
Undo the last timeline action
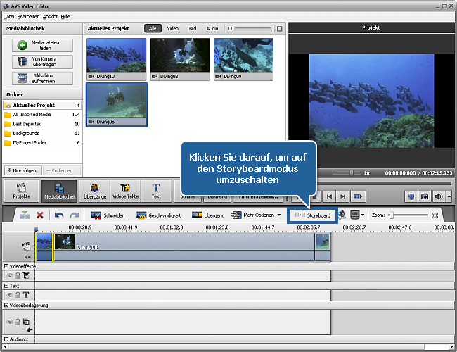59,215
